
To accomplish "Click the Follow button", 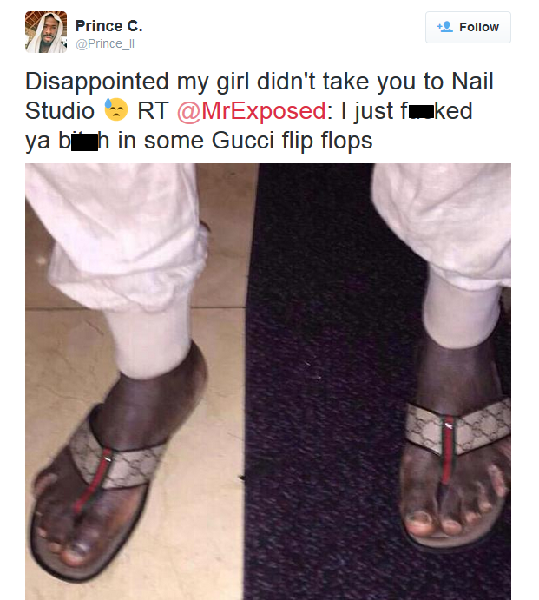I will (x=468, y=27).
